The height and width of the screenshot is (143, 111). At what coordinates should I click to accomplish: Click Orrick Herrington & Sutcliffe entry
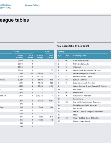(x=84, y=73)
